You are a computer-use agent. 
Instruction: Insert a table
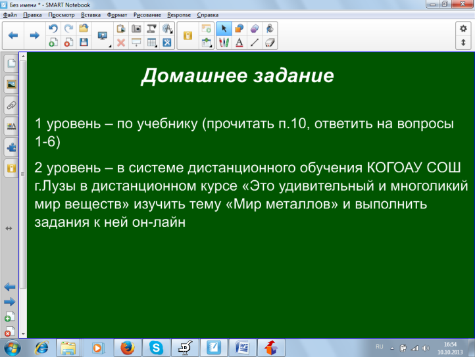pos(151,42)
